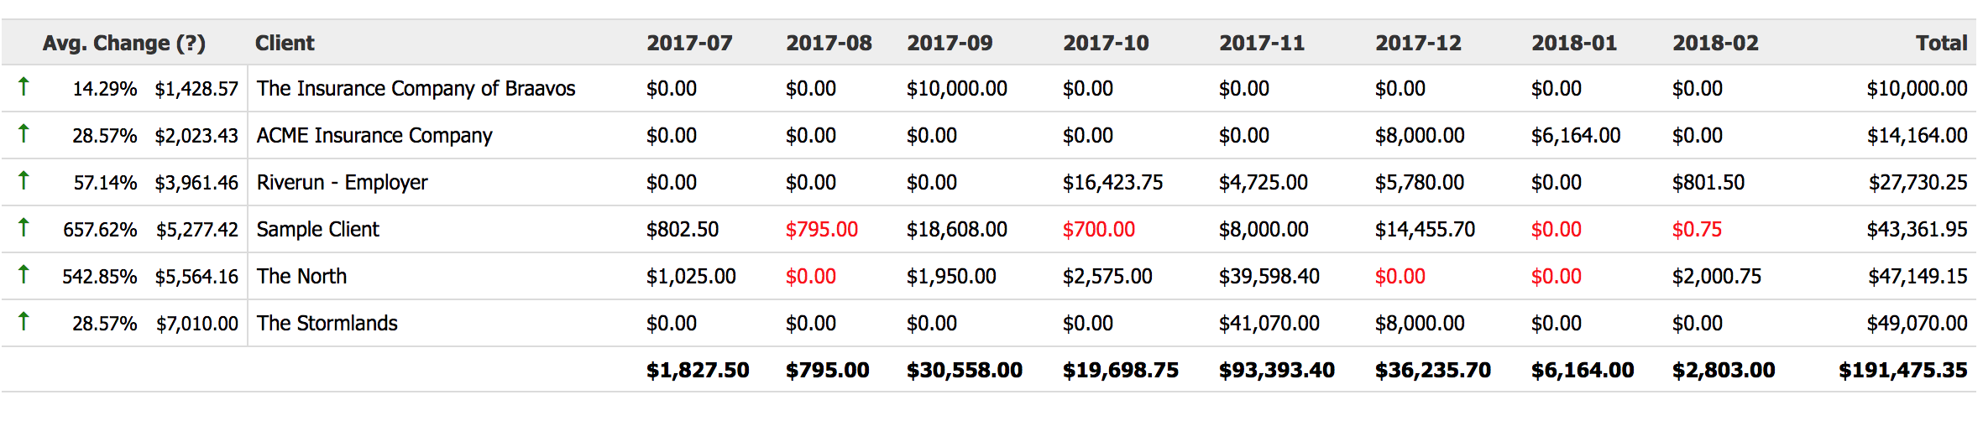Click the Total column header
This screenshot has height=426, width=1983.
point(1941,43)
